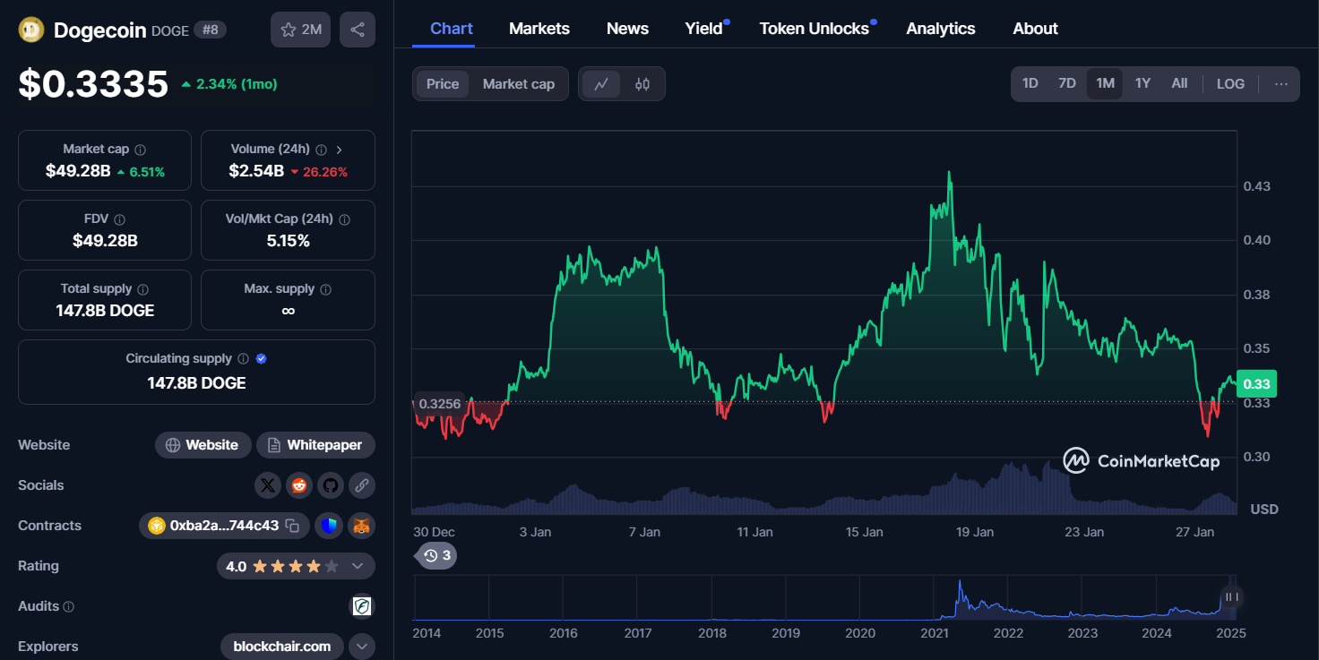
Task: Click the history events badge showing 3
Action: pos(438,556)
